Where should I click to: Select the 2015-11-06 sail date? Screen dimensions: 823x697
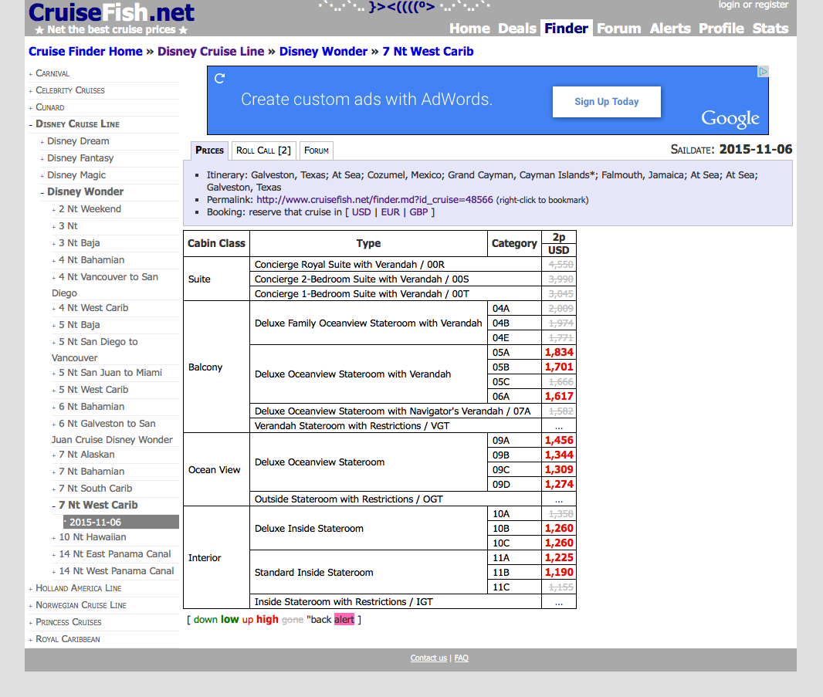click(x=120, y=523)
